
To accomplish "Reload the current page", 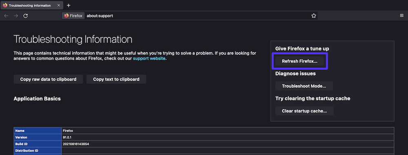I will (25, 16).
